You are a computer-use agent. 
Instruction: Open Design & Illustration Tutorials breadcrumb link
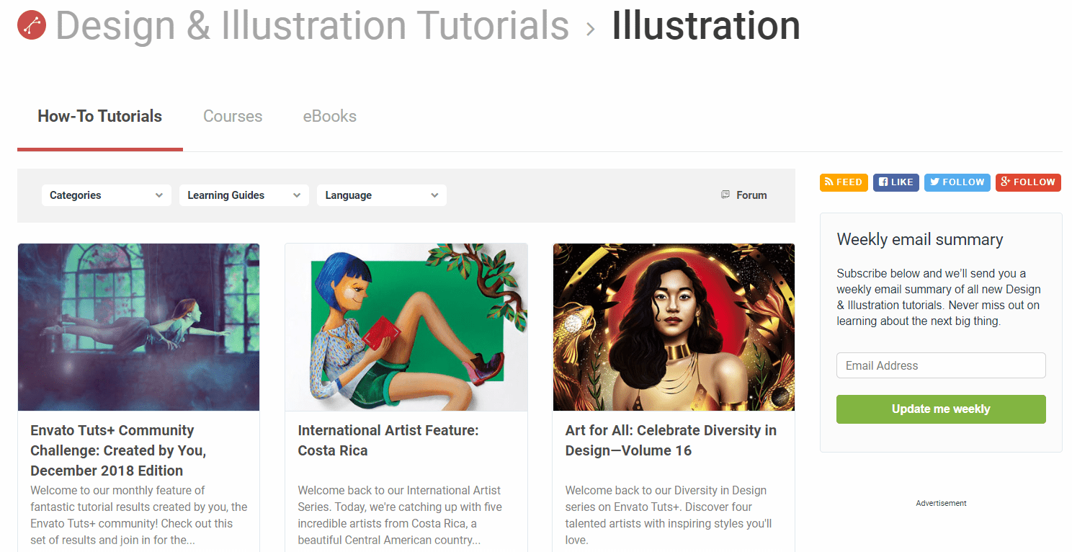pos(312,26)
